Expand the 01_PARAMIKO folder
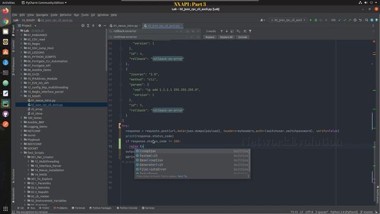The height and width of the screenshot is (214, 380). (x=21, y=35)
